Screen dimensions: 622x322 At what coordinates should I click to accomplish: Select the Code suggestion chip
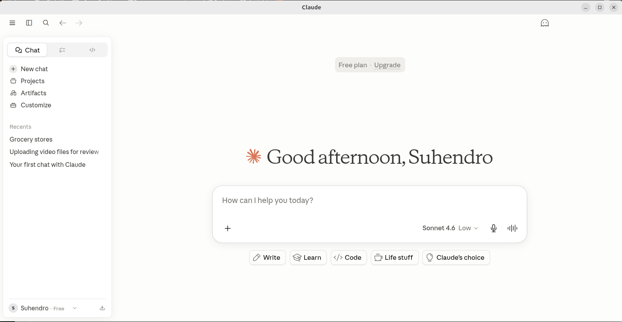pyautogui.click(x=349, y=257)
